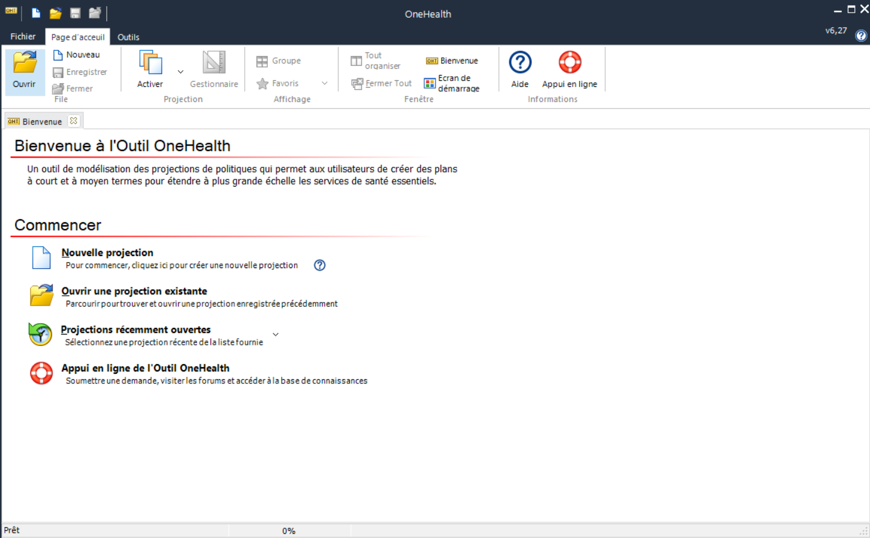
Task: Click Appui en ligne de l'Outil OneHealth link
Action: (x=145, y=368)
